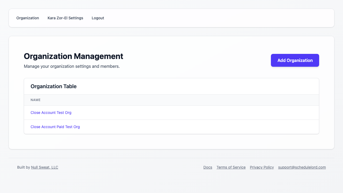Click the Organization Table heading

(x=54, y=86)
